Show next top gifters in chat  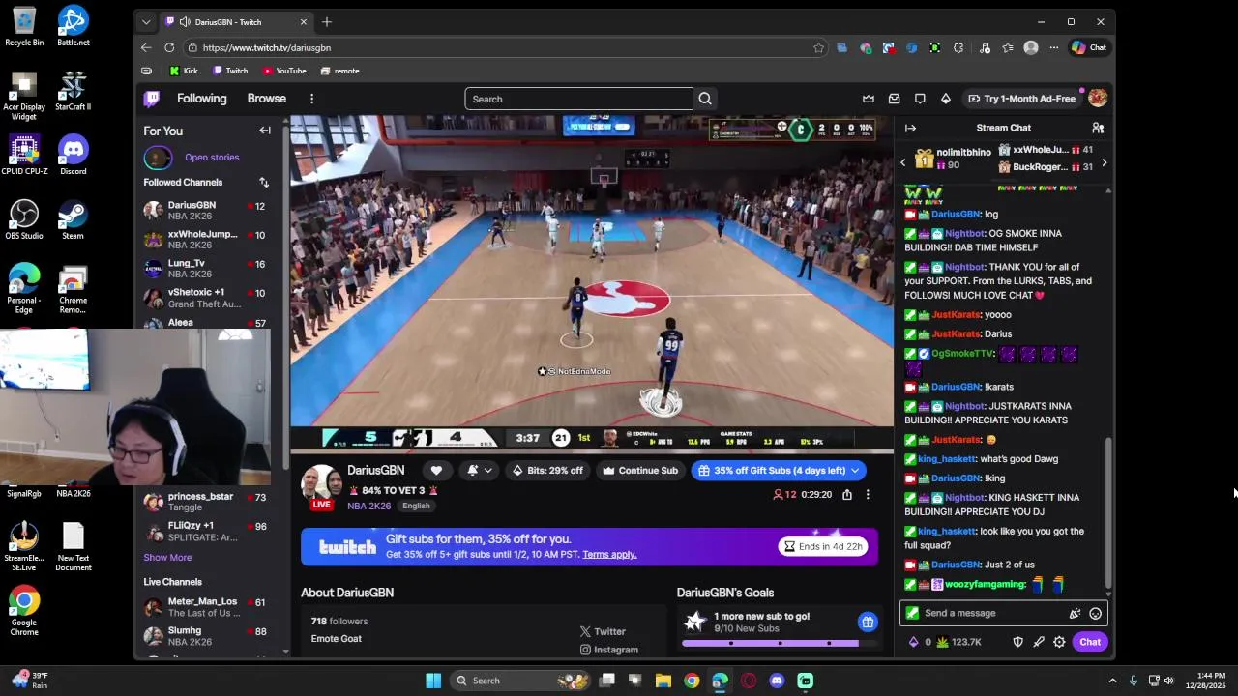(1104, 163)
